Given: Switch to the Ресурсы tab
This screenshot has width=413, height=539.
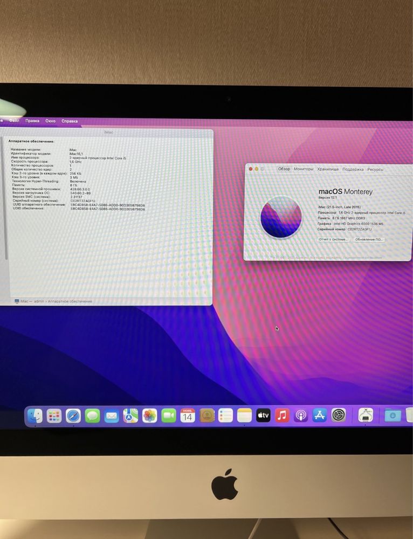Looking at the screenshot, I should [x=375, y=169].
